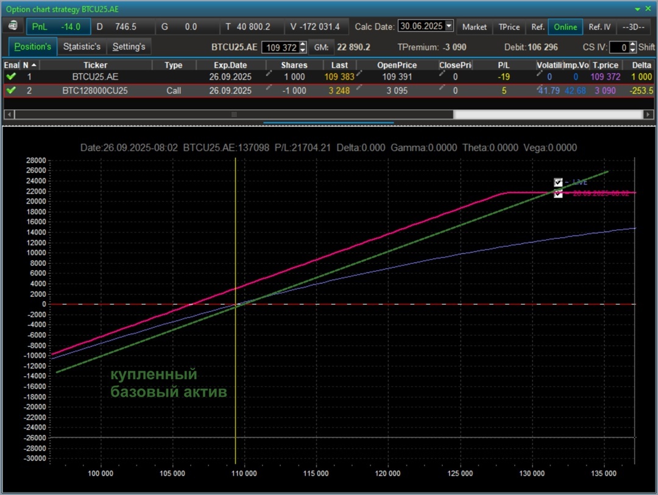Click the yellow vertical price line on chart
The width and height of the screenshot is (658, 495).
pyautogui.click(x=235, y=311)
